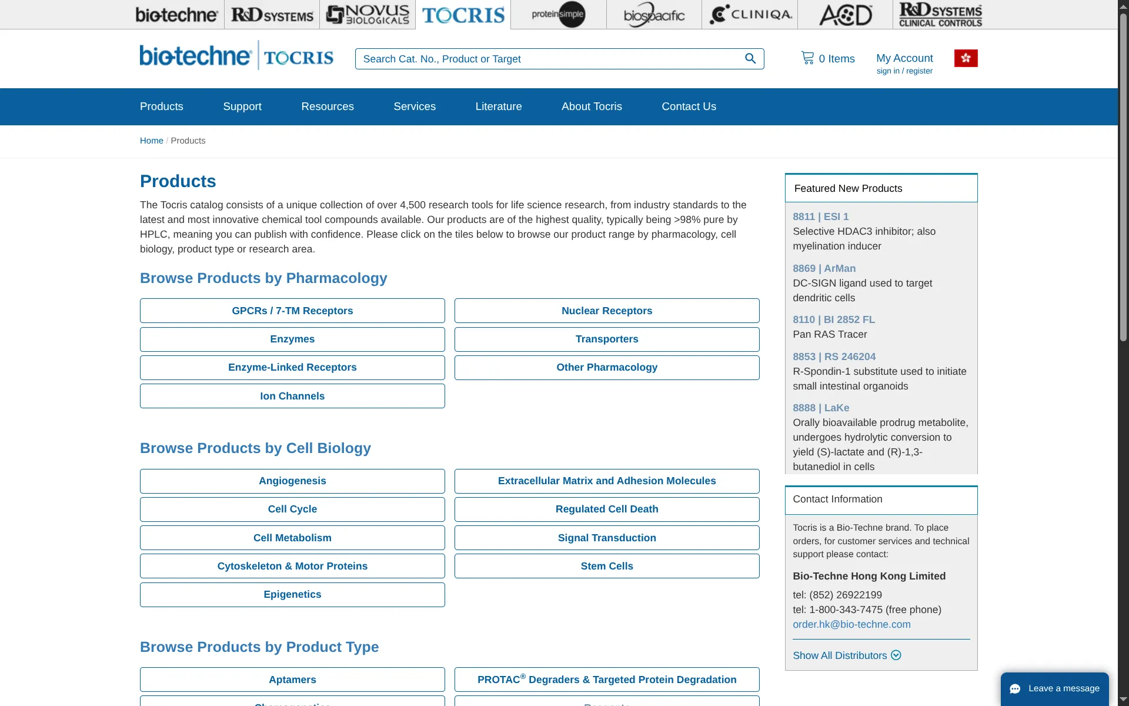Open the Novus Biologicals brand logo
The image size is (1129, 706).
pos(368,15)
